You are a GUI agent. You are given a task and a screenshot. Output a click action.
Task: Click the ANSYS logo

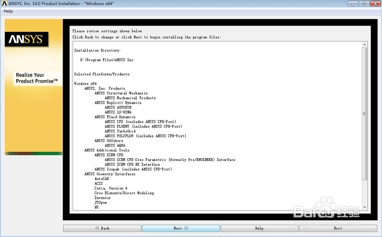coord(27,39)
